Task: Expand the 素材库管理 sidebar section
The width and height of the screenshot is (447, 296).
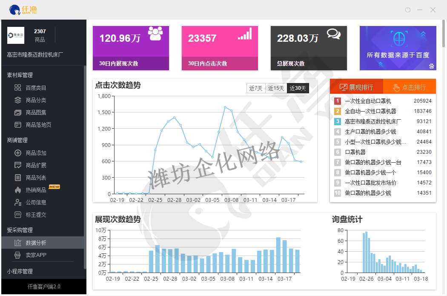Action: [x=20, y=75]
